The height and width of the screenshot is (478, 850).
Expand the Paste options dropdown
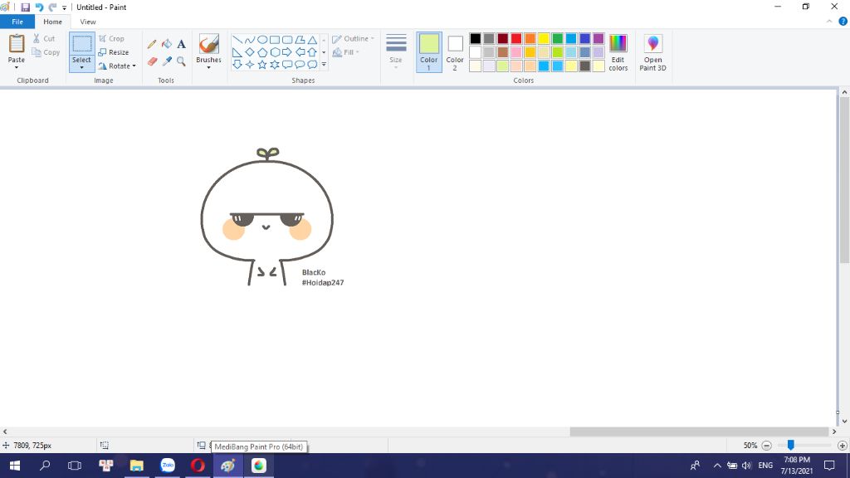coord(17,66)
